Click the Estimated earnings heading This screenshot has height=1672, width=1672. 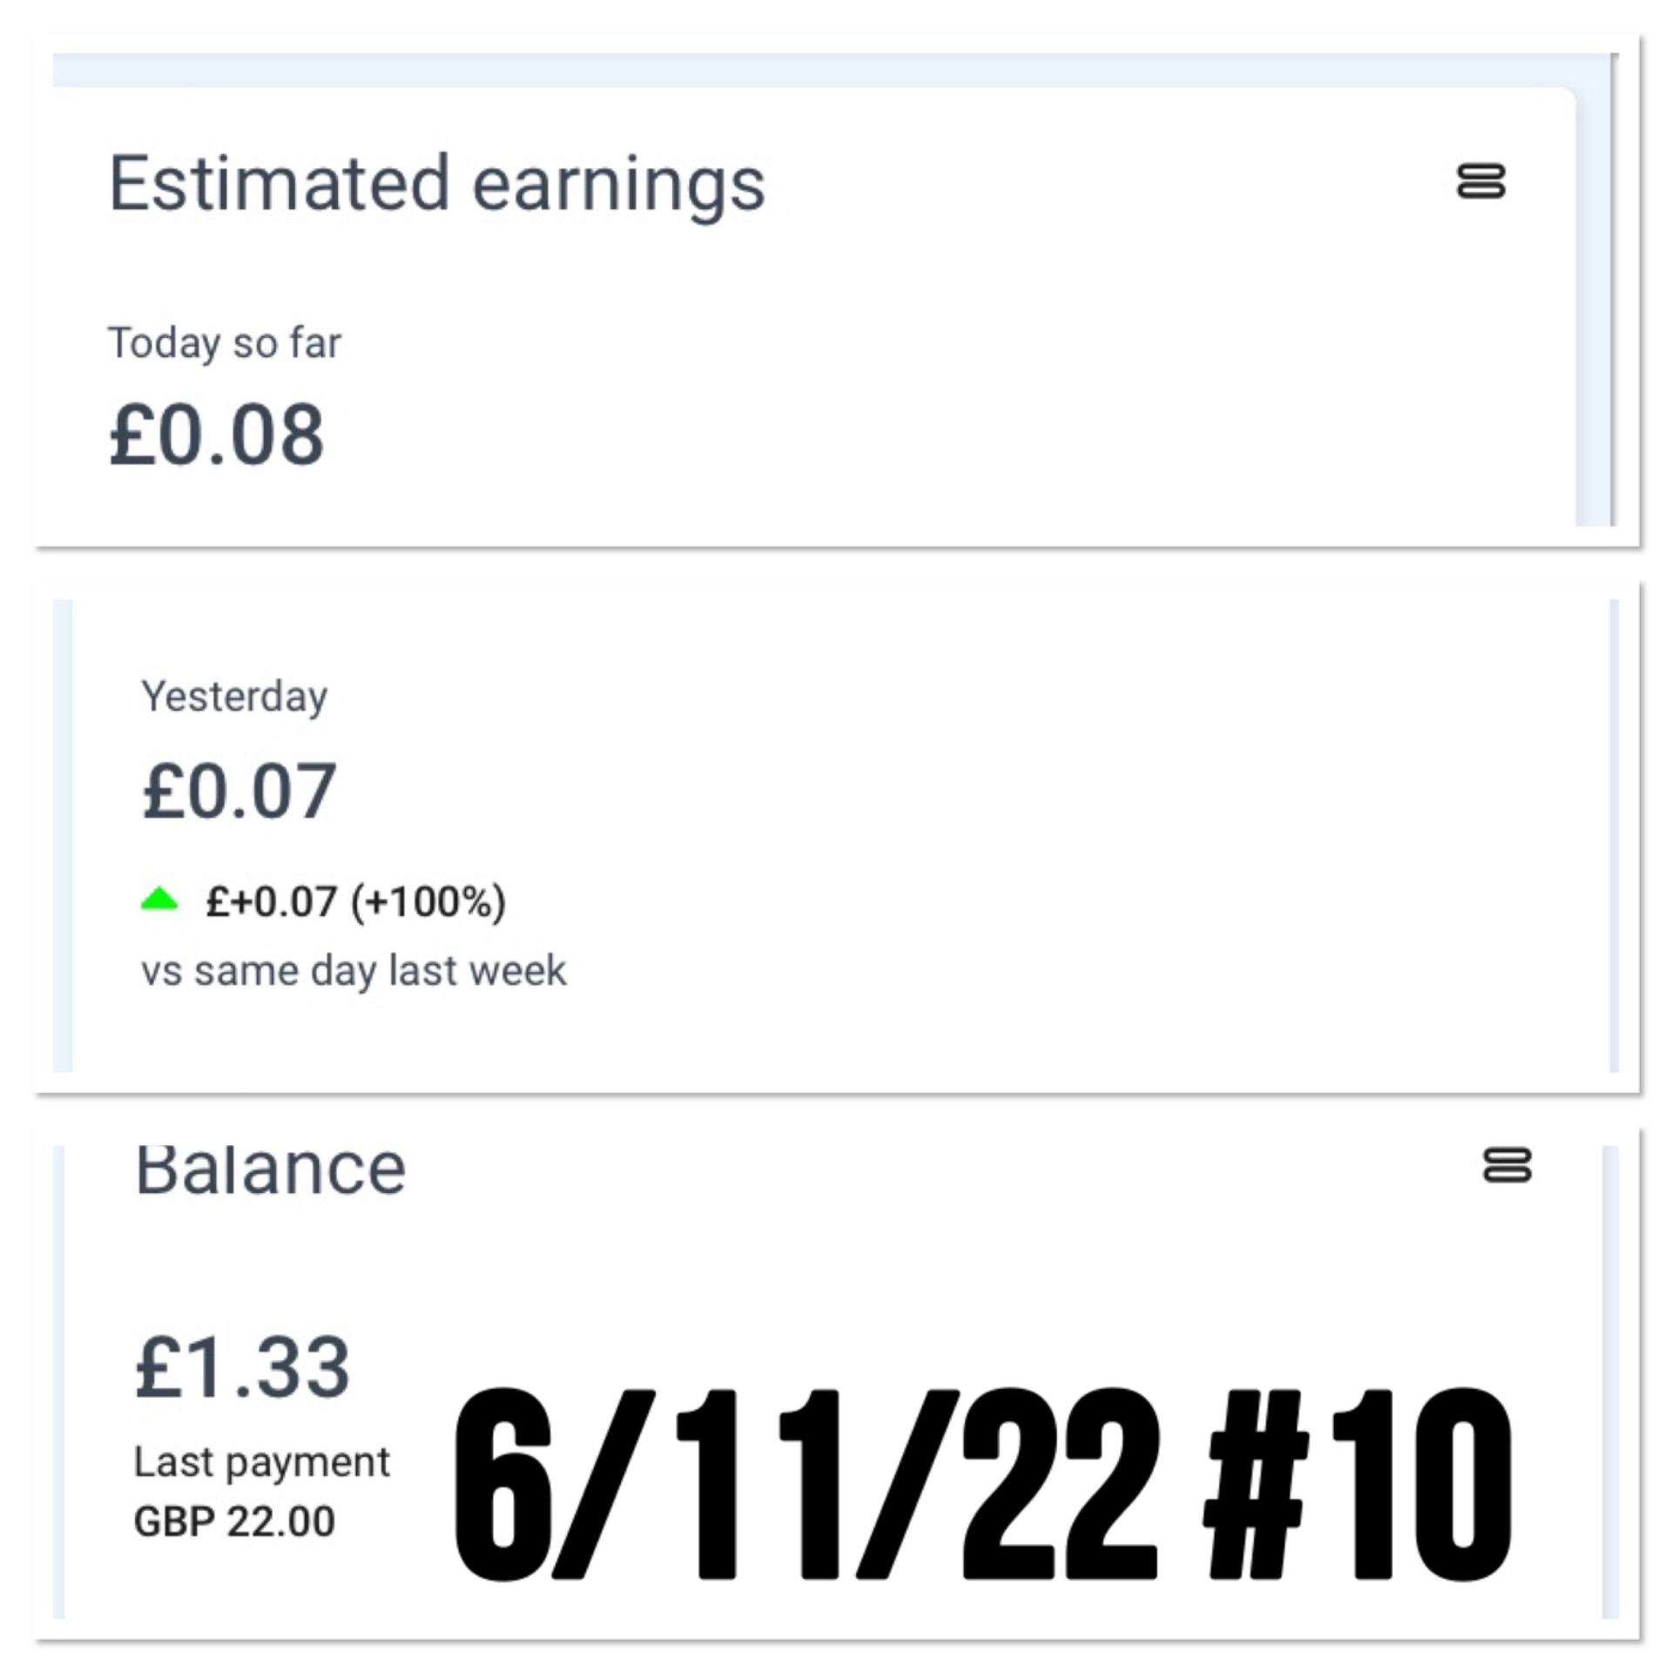click(x=436, y=184)
